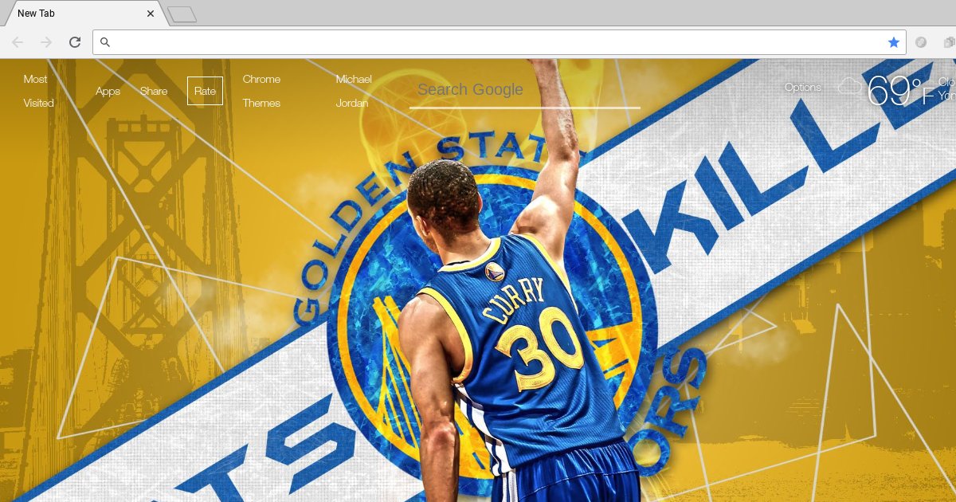Reload the current page
This screenshot has width=956, height=502.
point(75,42)
